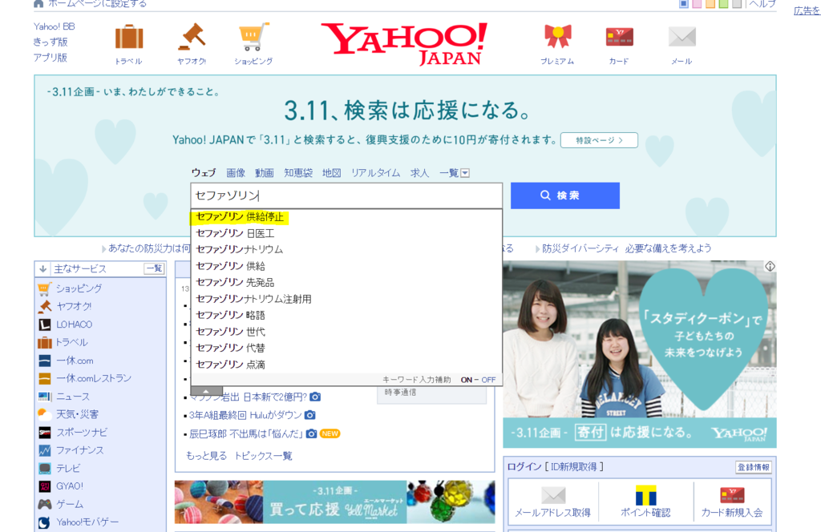Image resolution: width=821 pixels, height=532 pixels.
Task: Open the 特設ページ button
Action: click(599, 140)
